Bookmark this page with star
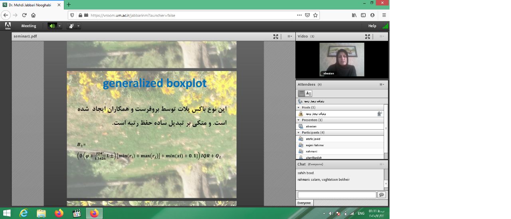 click(x=315, y=15)
